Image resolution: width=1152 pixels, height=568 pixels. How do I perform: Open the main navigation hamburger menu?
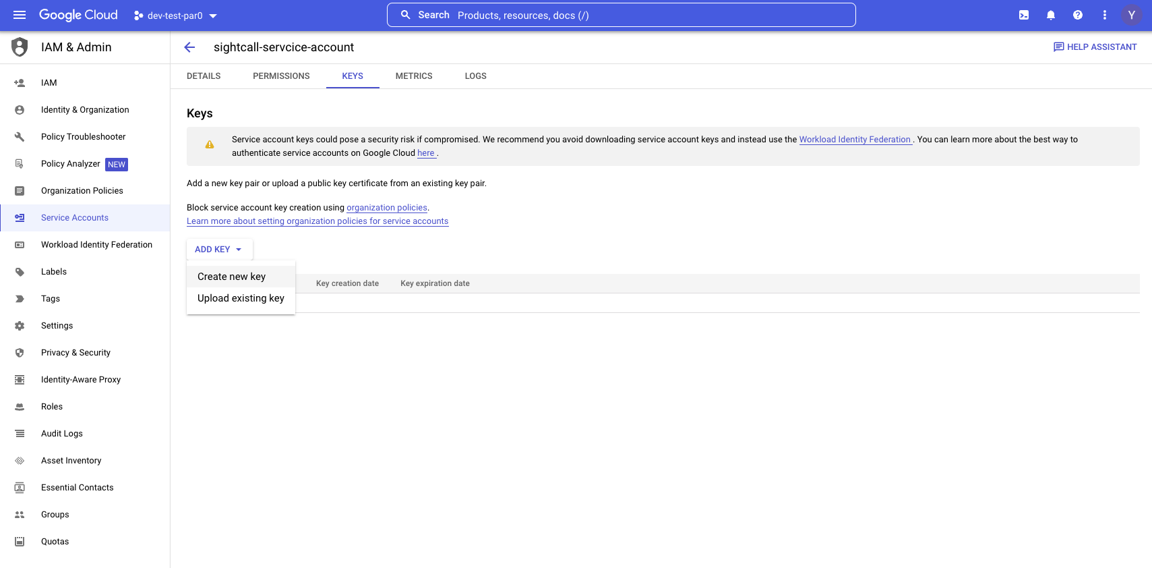tap(20, 15)
